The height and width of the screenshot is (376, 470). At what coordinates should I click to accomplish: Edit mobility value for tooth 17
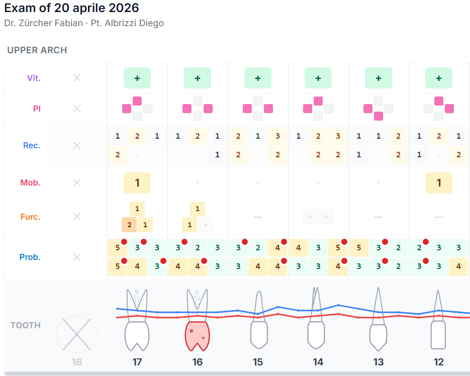point(137,183)
